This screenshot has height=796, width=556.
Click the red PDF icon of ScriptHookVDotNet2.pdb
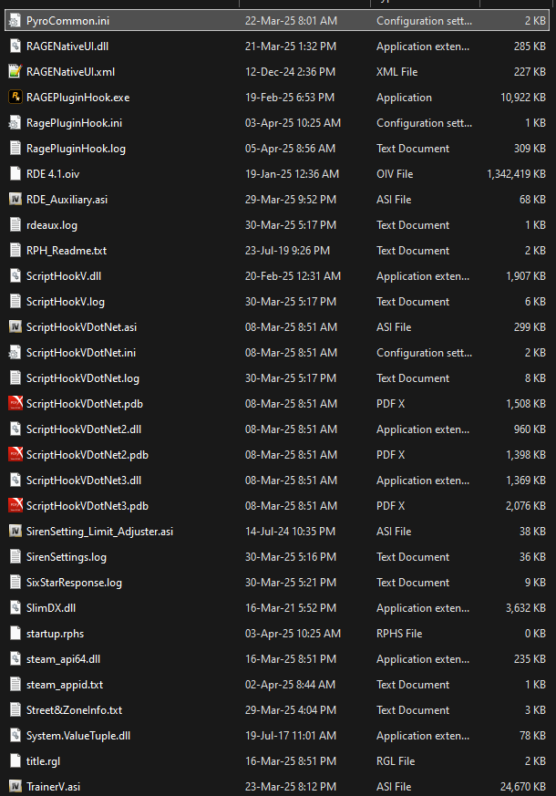pos(15,454)
